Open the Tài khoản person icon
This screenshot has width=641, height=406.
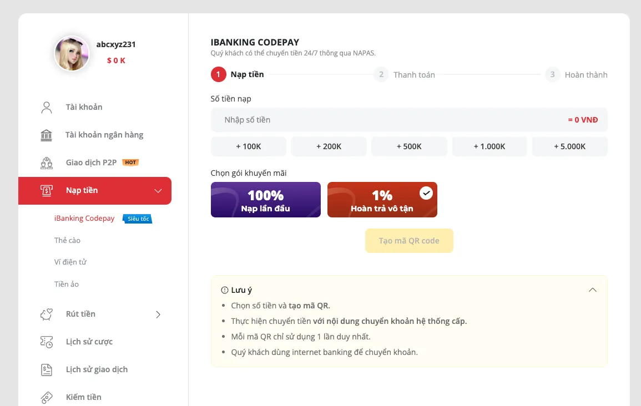point(47,108)
